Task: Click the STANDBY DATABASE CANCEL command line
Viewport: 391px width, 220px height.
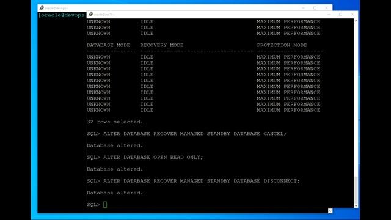Action: [x=186, y=134]
